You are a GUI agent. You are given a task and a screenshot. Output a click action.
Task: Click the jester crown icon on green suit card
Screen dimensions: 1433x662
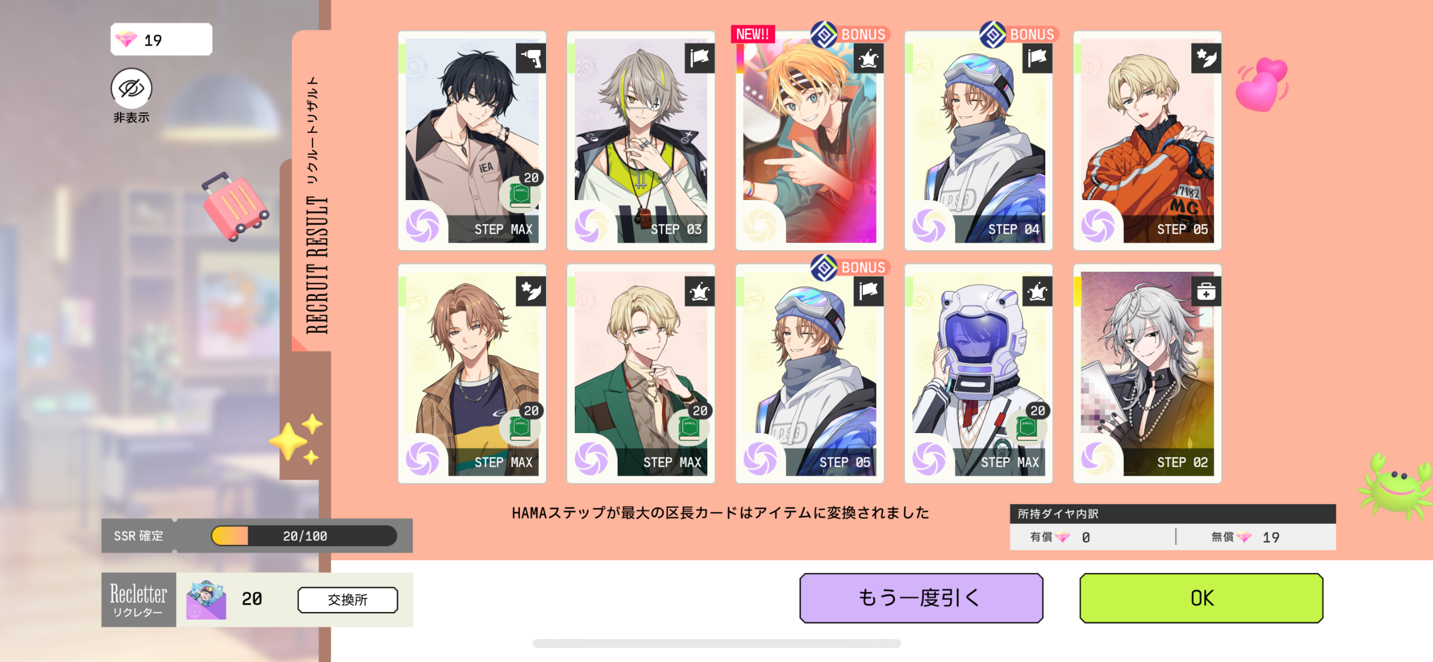pos(699,291)
